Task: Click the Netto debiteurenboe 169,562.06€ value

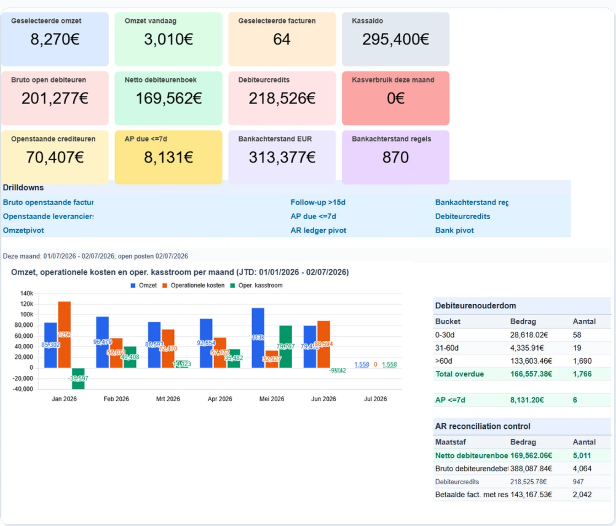Action: click(531, 455)
